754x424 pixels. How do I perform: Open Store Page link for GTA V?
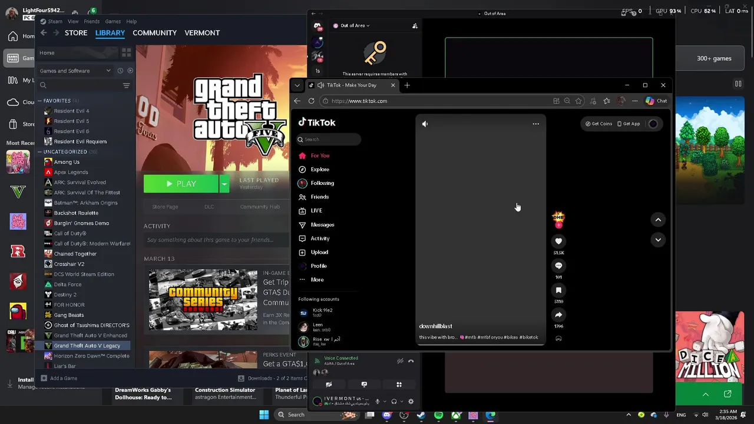point(165,207)
